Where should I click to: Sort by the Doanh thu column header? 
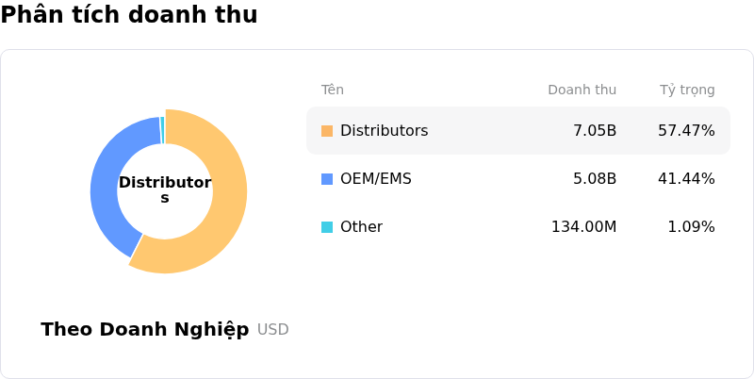point(582,91)
